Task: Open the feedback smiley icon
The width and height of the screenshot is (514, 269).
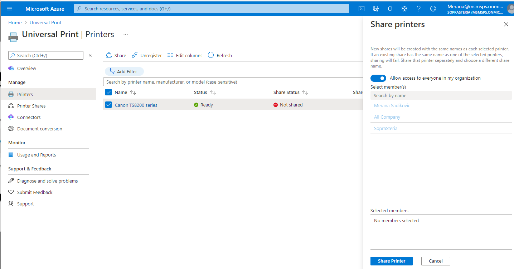Action: tap(433, 9)
